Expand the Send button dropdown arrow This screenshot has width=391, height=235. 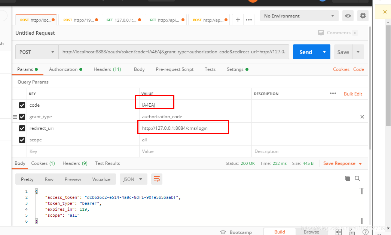(324, 52)
